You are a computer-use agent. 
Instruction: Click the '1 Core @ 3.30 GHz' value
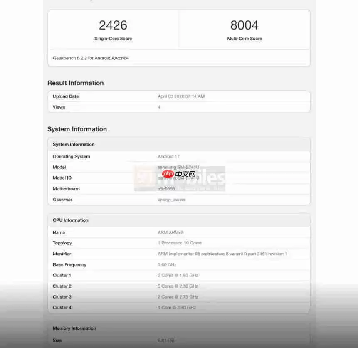(177, 308)
